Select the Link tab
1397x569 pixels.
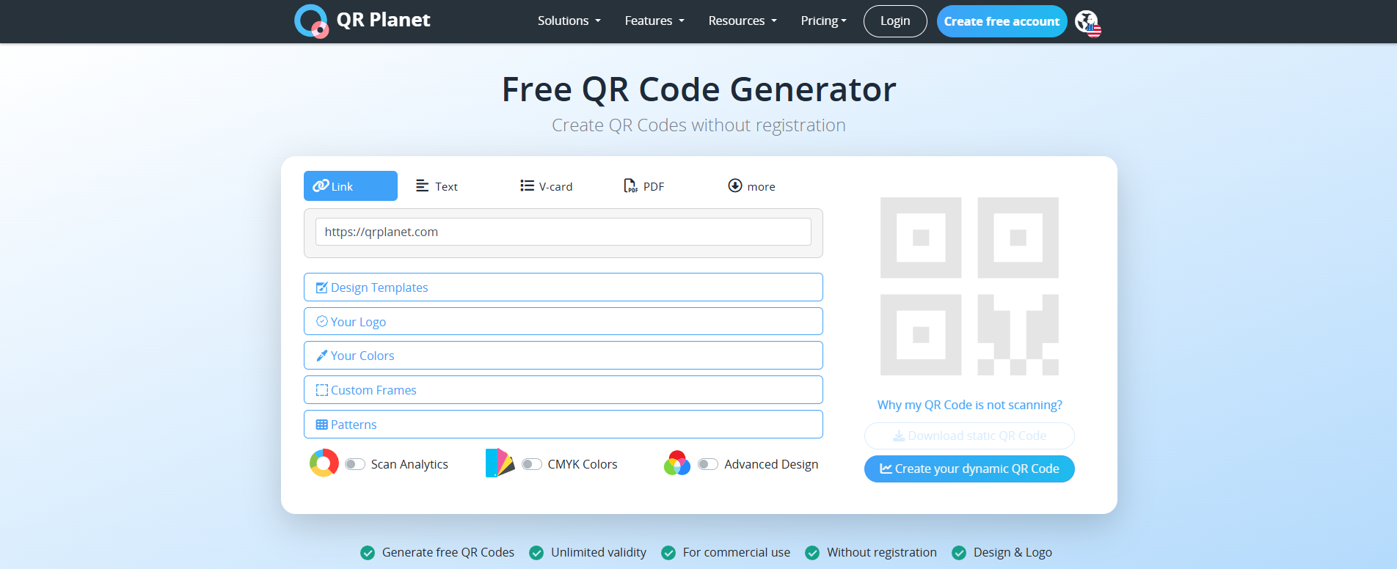(x=351, y=186)
